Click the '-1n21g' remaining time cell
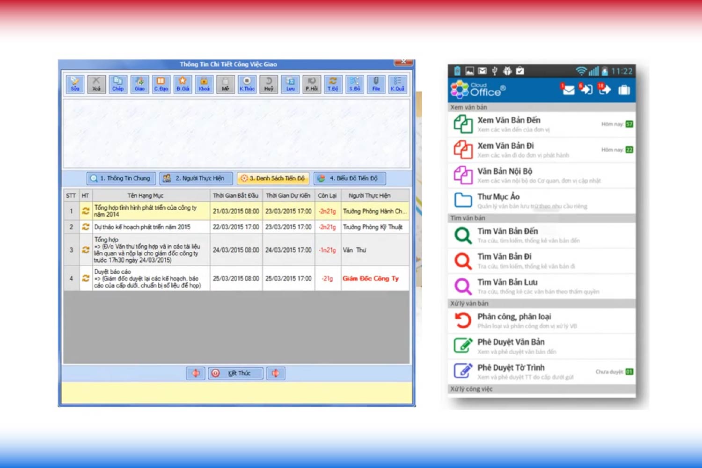 click(328, 250)
